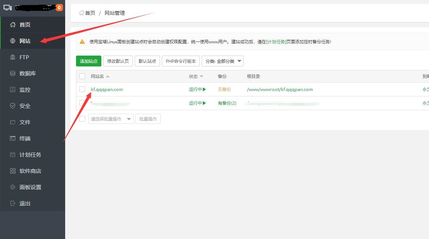Click the software store (软件商店) icon
This screenshot has width=429, height=239.
(x=13, y=171)
